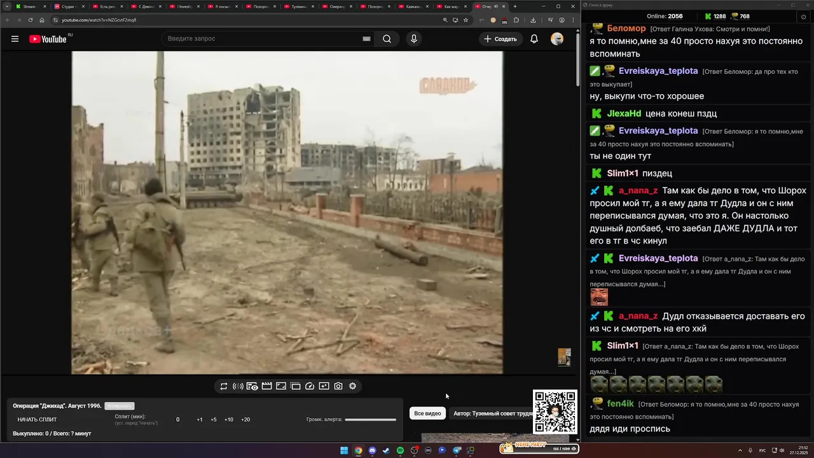Toggle cinema mode frame icon
The height and width of the screenshot is (458, 814).
pos(281,386)
